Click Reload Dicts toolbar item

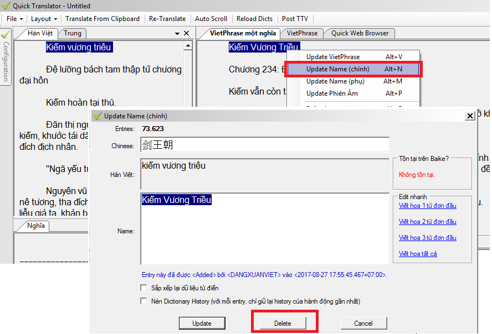(x=254, y=19)
